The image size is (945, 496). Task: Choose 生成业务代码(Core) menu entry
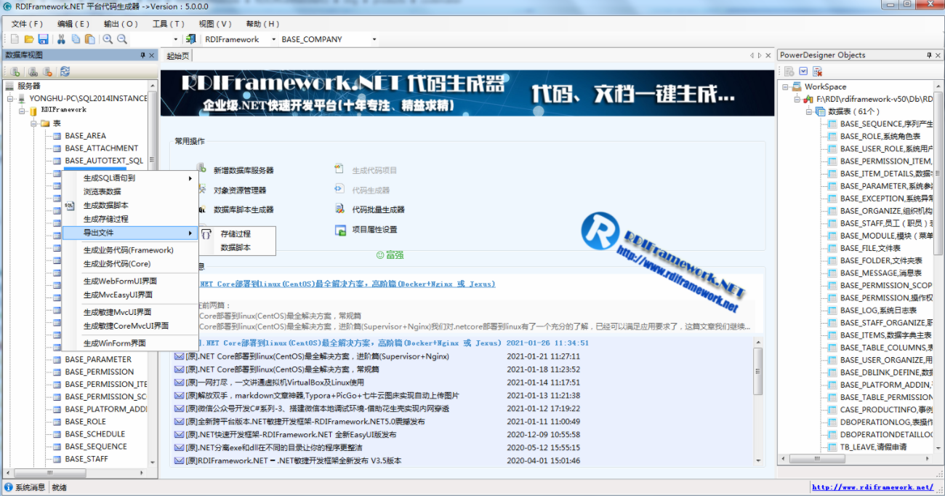pyautogui.click(x=129, y=264)
